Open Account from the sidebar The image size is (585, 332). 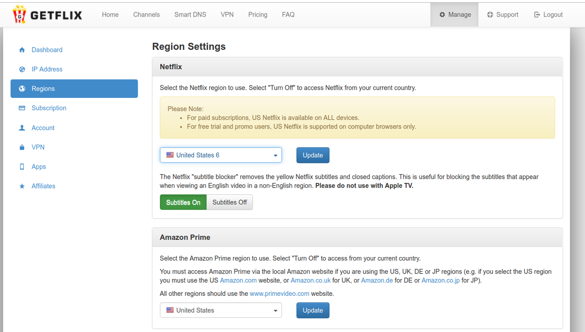[x=74, y=128]
